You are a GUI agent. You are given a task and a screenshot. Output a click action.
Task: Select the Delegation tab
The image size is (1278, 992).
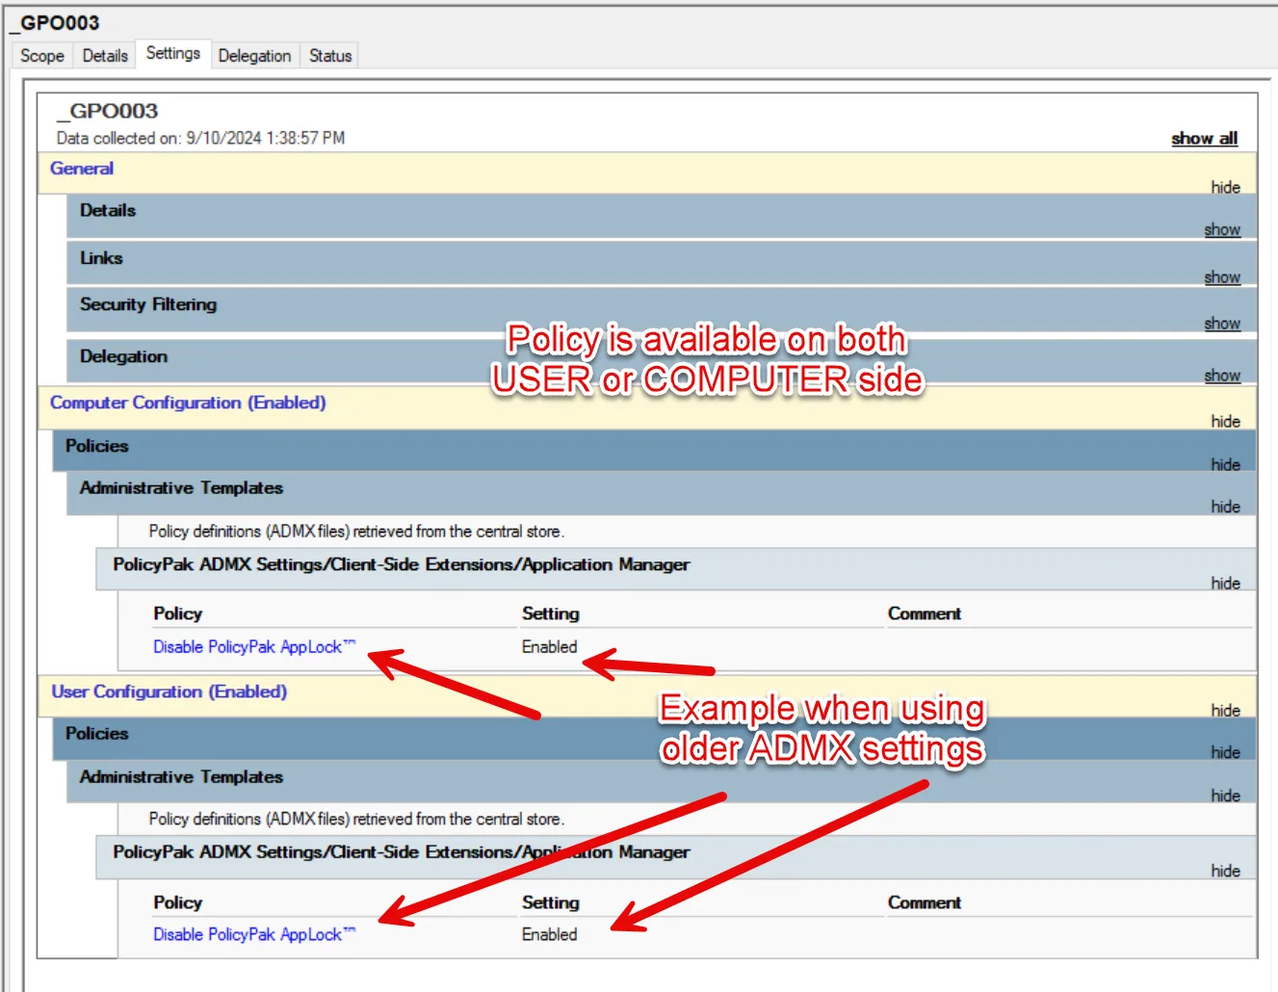coord(254,56)
